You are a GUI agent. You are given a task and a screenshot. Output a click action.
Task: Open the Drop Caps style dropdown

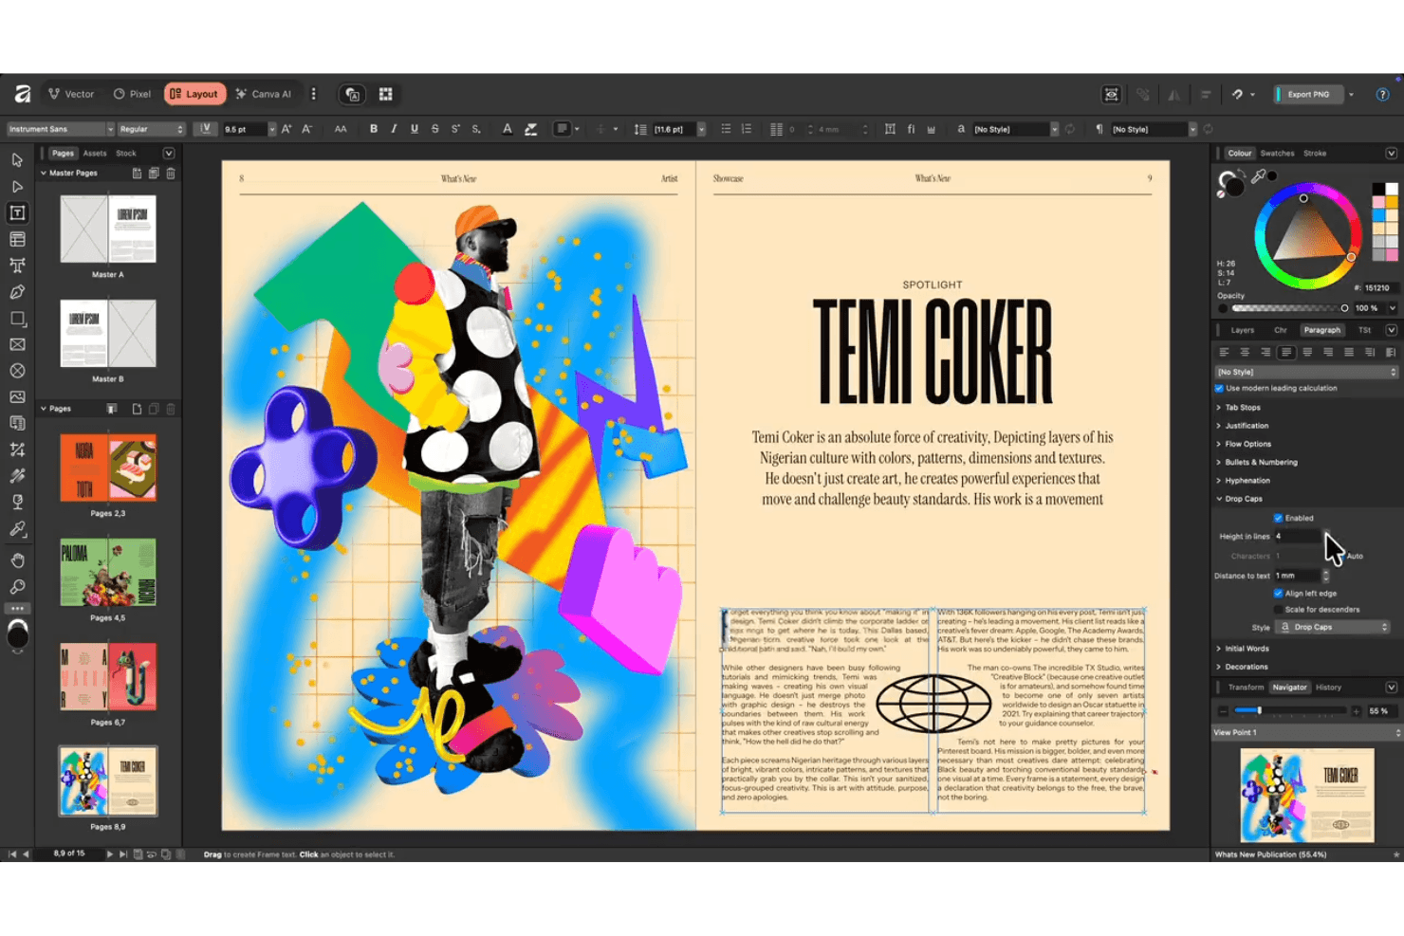(x=1333, y=627)
